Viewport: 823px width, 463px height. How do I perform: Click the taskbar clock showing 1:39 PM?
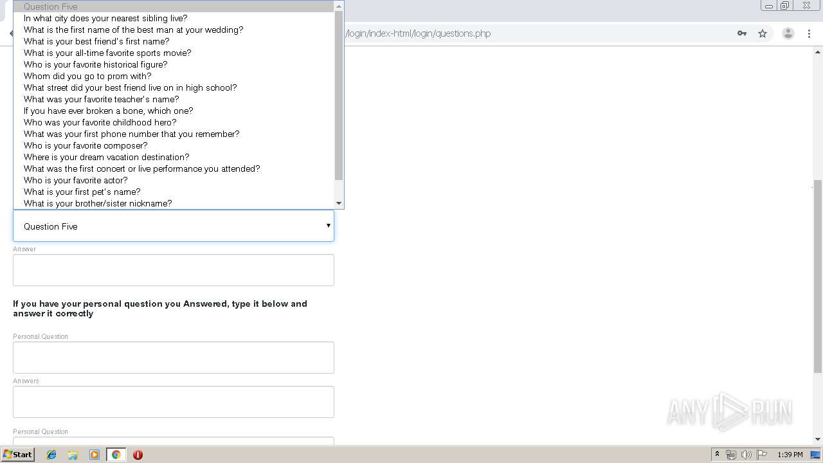pyautogui.click(x=790, y=455)
